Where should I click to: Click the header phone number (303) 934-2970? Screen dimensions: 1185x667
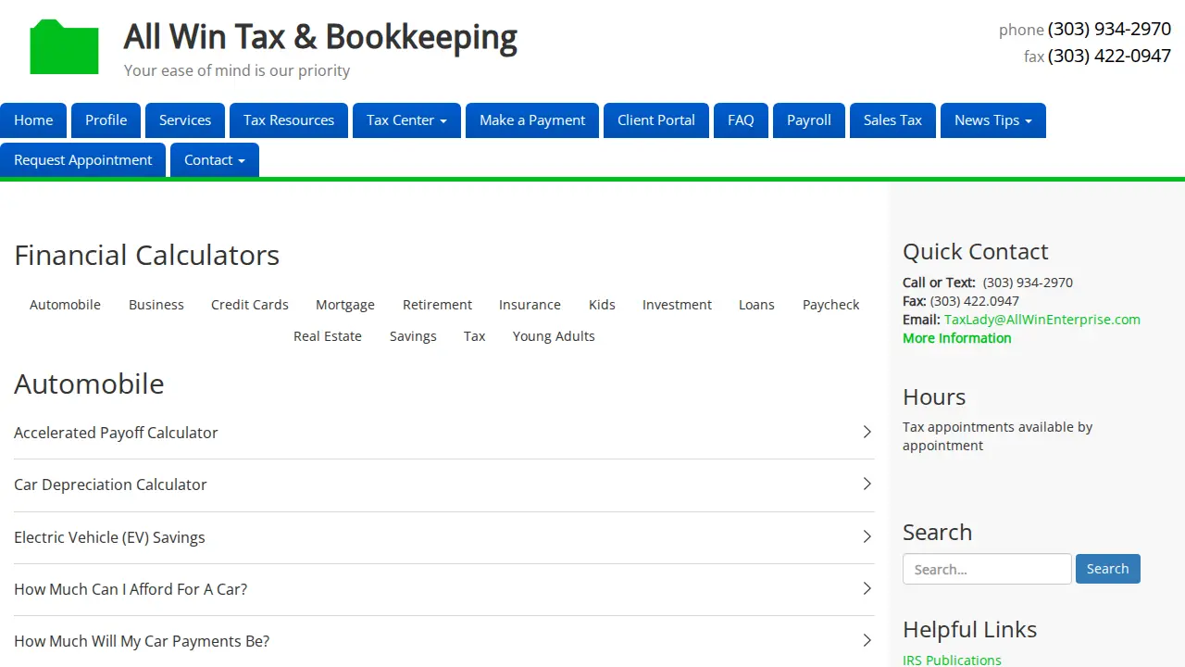pos(1109,30)
